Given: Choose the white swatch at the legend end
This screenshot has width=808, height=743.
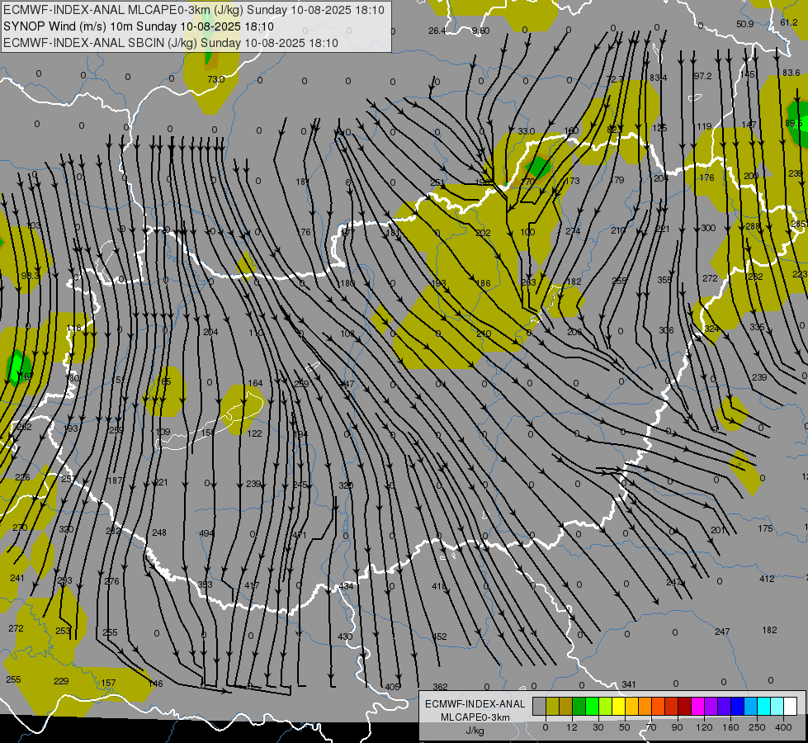Looking at the screenshot, I should (x=791, y=707).
